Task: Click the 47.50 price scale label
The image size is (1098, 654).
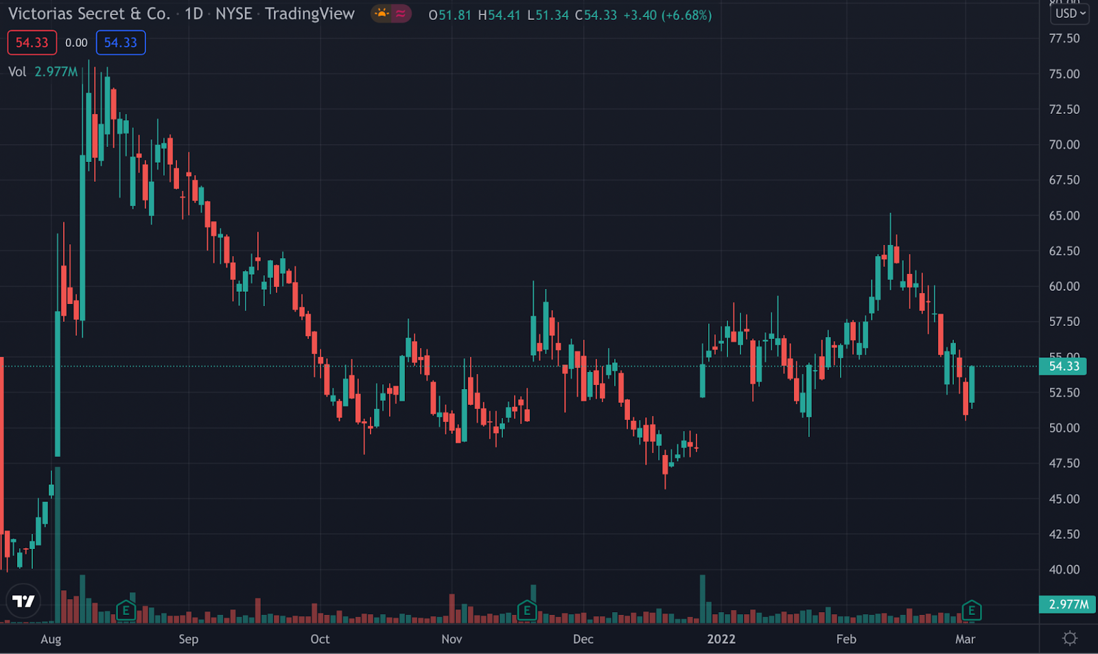Action: (1064, 464)
